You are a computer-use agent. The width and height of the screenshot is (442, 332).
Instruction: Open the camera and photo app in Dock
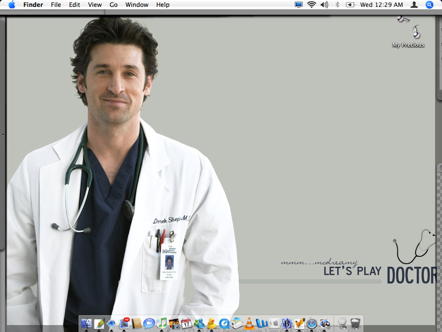pyautogui.click(x=174, y=323)
